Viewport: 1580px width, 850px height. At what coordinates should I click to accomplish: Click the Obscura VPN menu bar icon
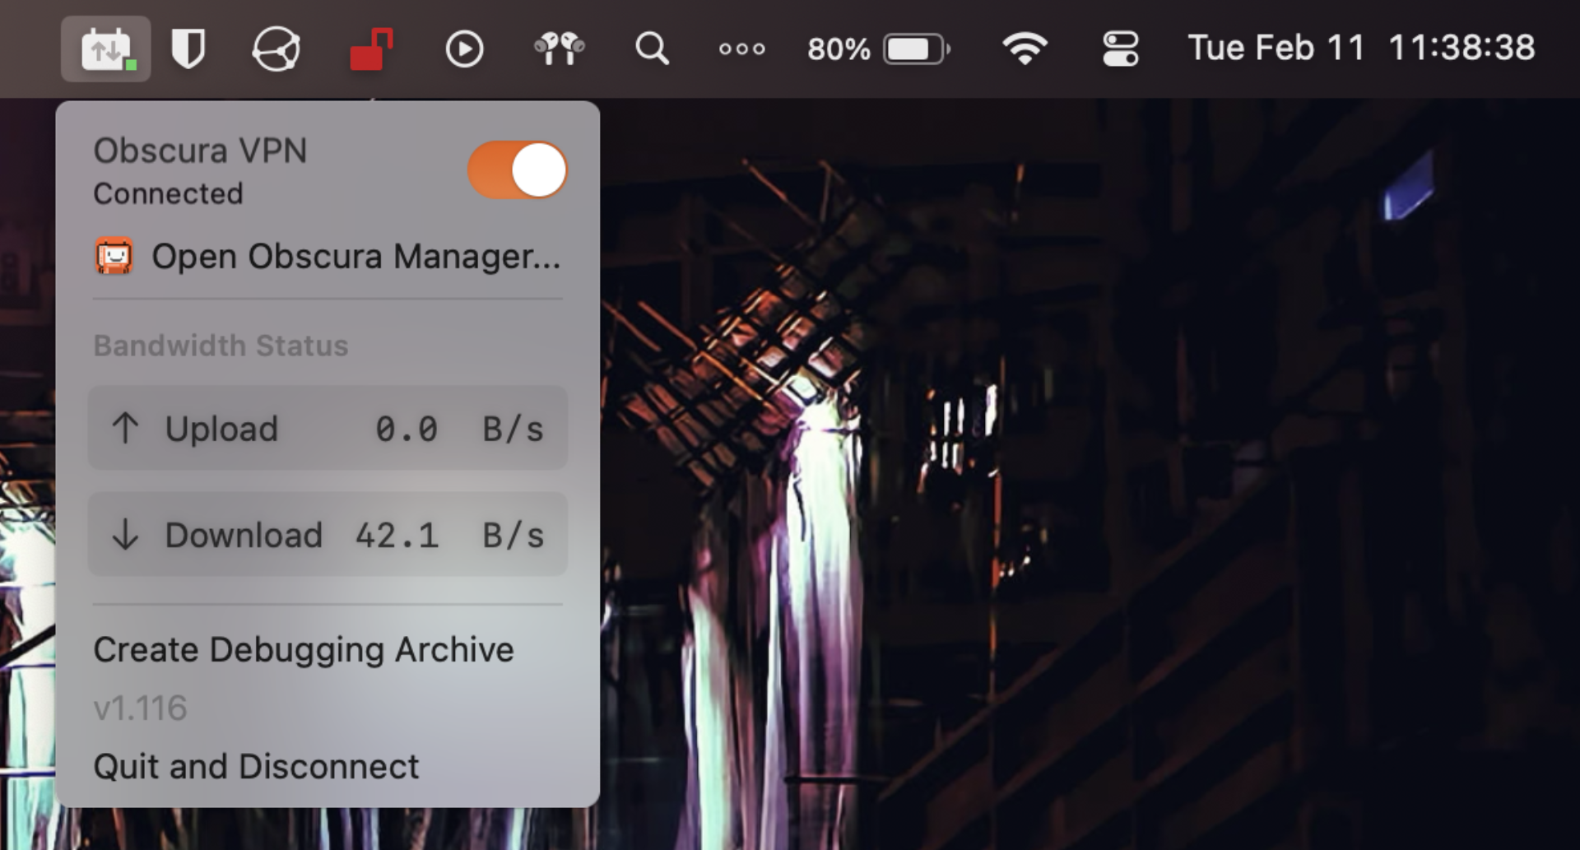105,49
